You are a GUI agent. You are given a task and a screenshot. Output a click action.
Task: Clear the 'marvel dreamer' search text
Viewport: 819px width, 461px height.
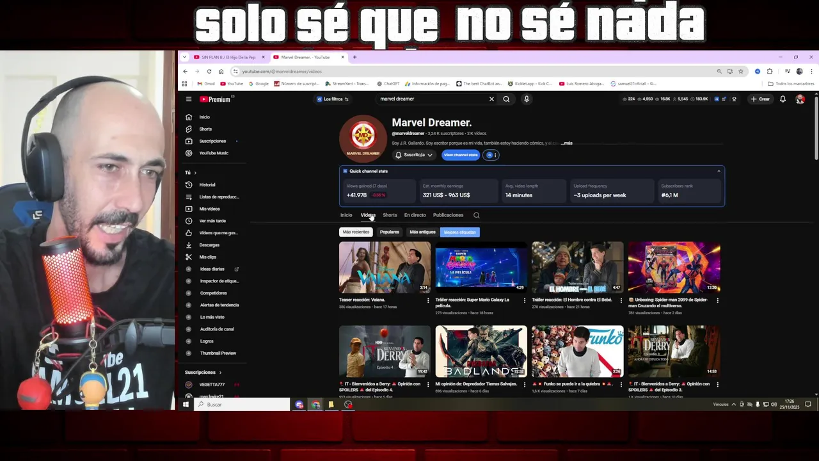point(491,99)
